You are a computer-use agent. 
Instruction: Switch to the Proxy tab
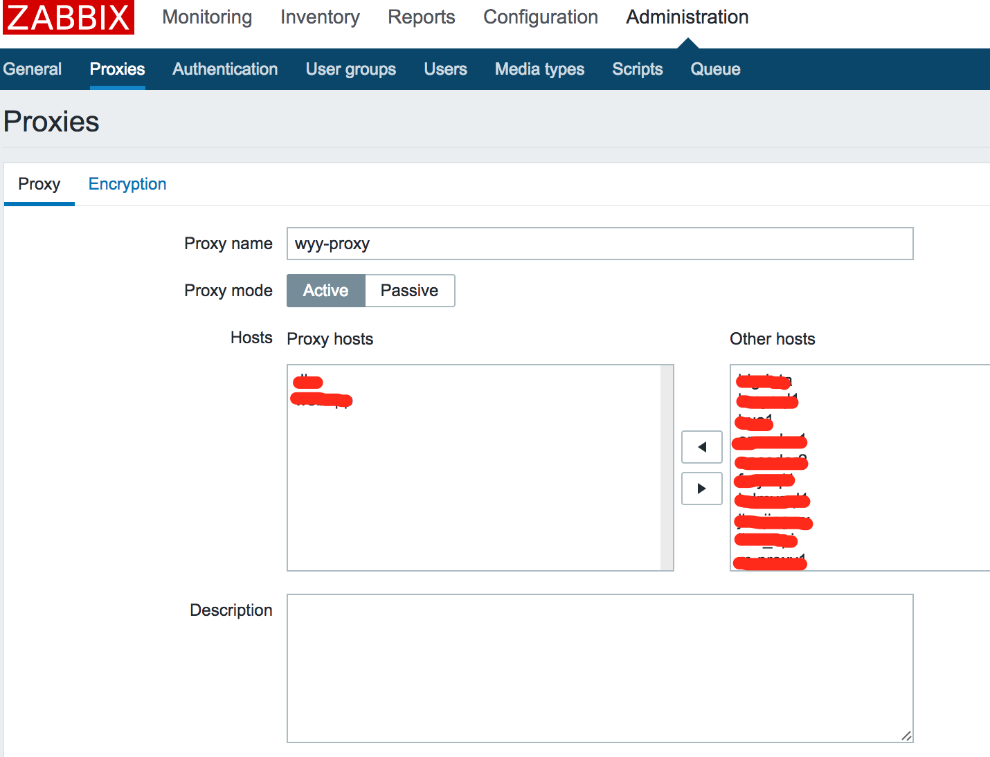(39, 184)
